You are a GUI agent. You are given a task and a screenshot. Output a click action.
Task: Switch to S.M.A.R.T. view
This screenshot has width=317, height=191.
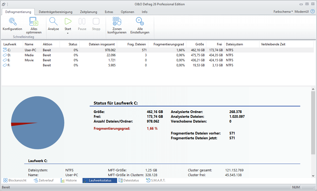(x=156, y=180)
